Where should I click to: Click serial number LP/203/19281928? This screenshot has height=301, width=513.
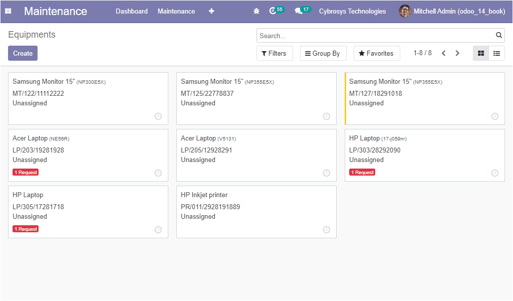[38, 150]
